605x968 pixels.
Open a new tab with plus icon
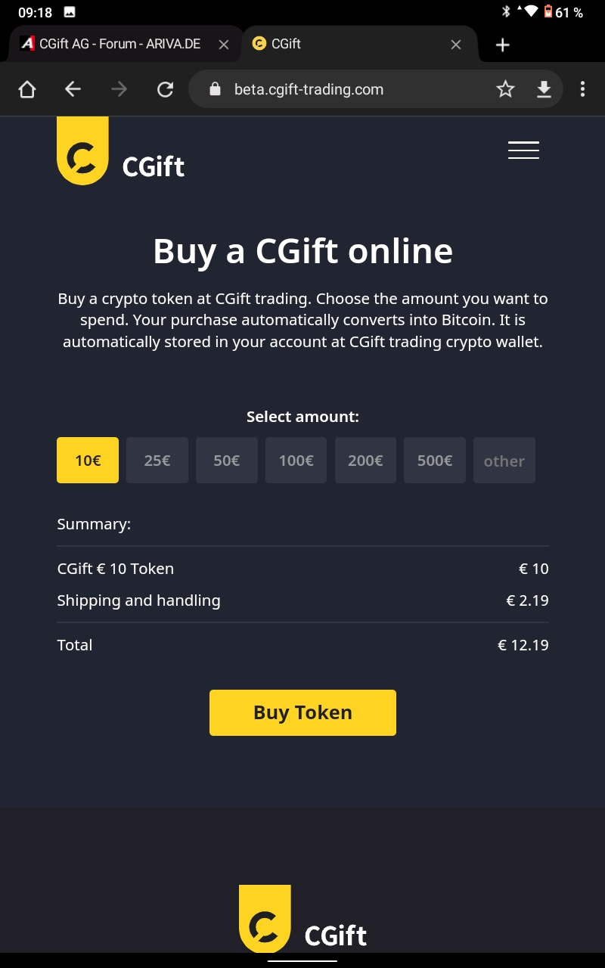point(503,45)
